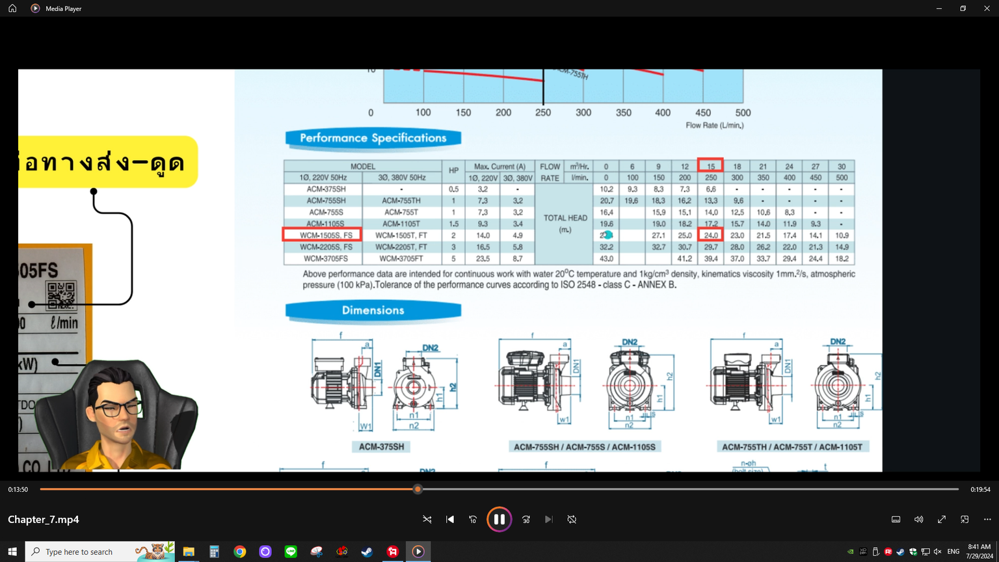Image resolution: width=999 pixels, height=562 pixels.
Task: Open Google Chrome from taskbar
Action: pos(240,552)
